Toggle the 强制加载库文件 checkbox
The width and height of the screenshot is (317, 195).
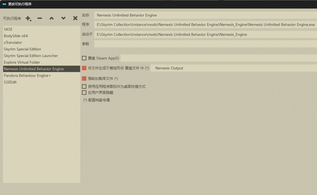84,78
